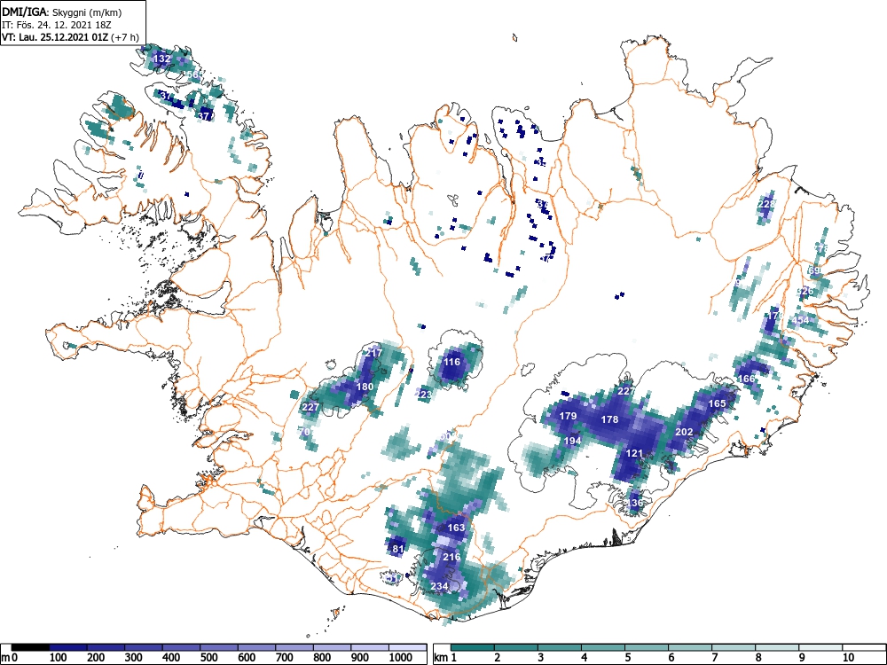This screenshot has height=665, width=887.
Task: Click the 454 value in the east fjords
Action: [x=800, y=319]
